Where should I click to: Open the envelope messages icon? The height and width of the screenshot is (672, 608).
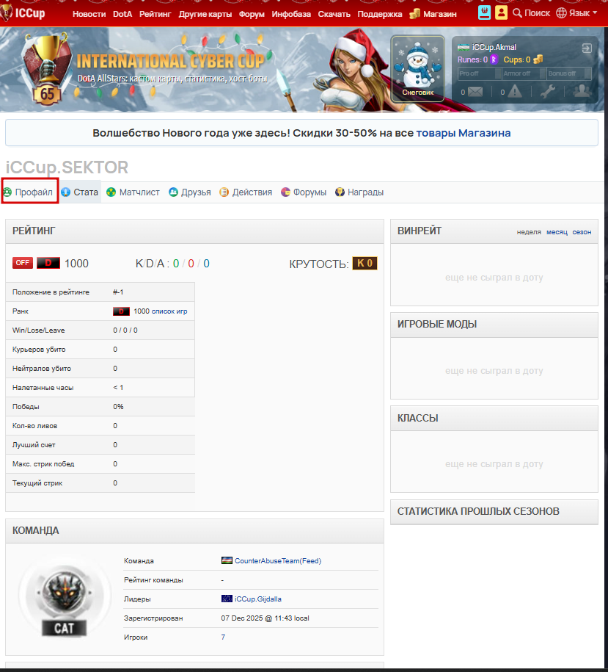[x=475, y=92]
